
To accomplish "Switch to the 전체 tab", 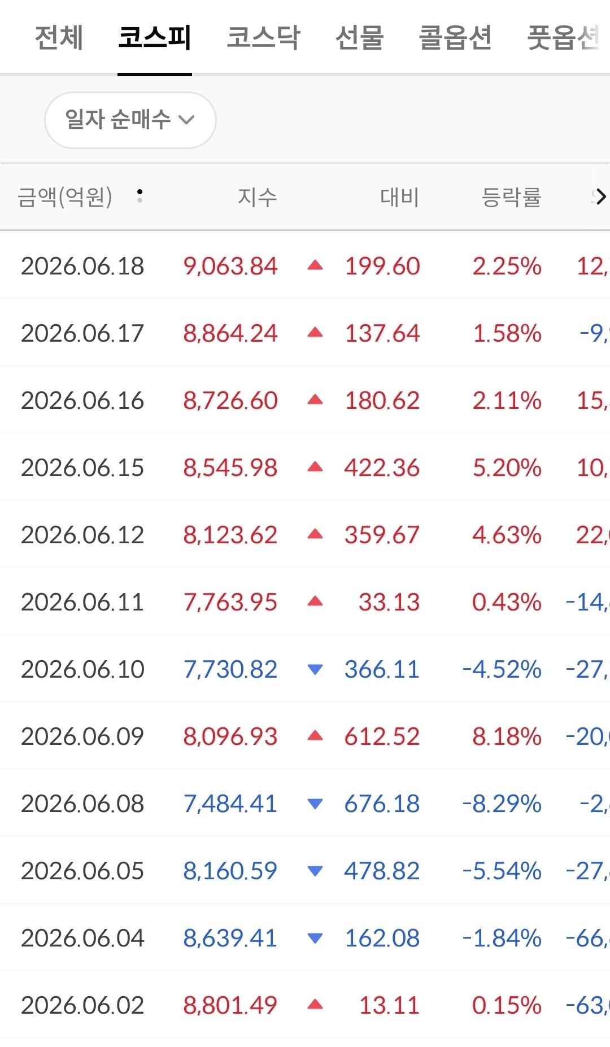I will point(59,38).
